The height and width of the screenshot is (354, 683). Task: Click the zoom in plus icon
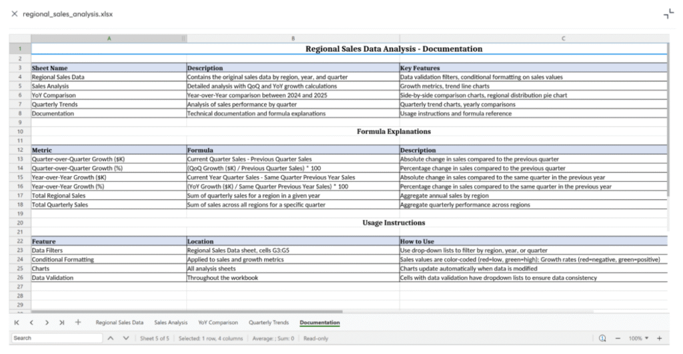[660, 339]
